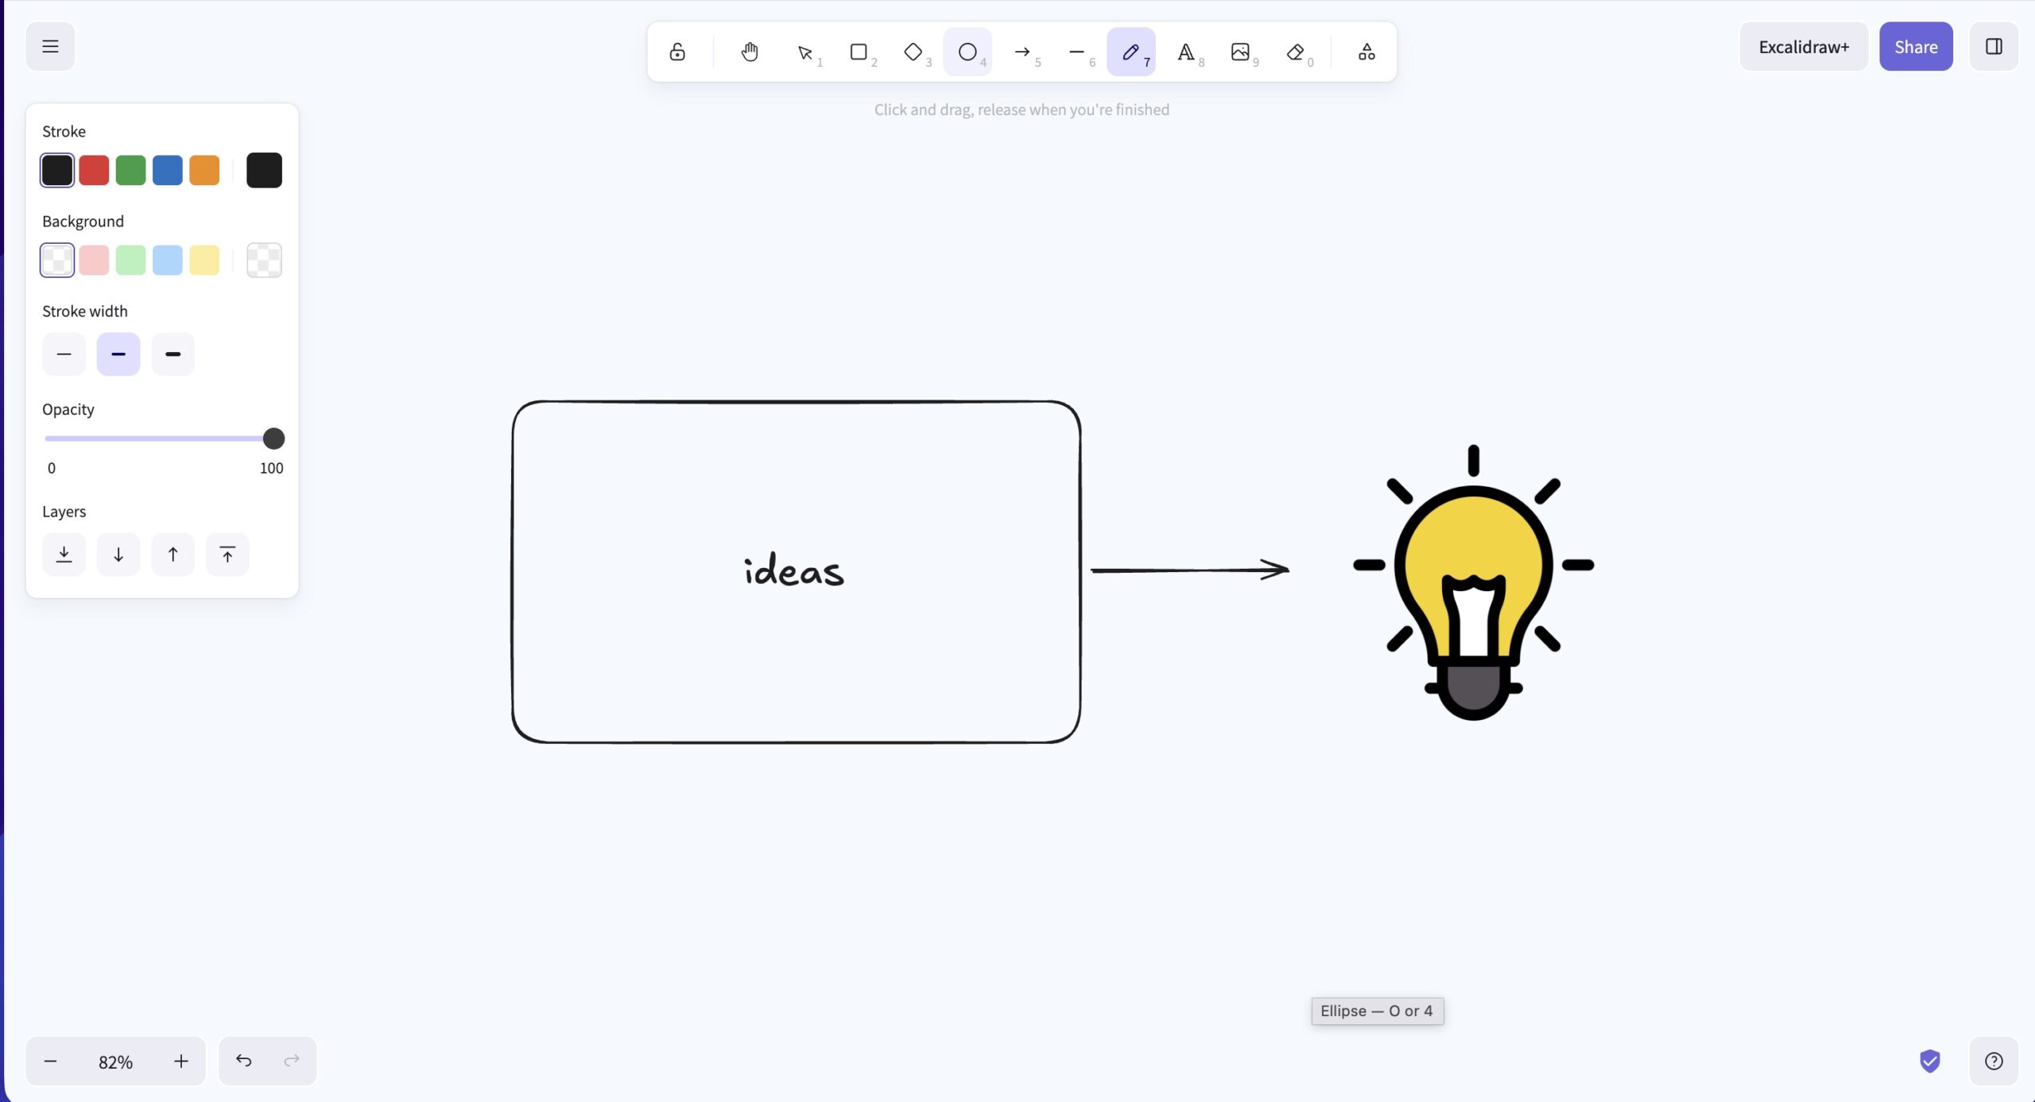Select the Insert image tool
Image resolution: width=2035 pixels, height=1102 pixels.
click(x=1240, y=52)
